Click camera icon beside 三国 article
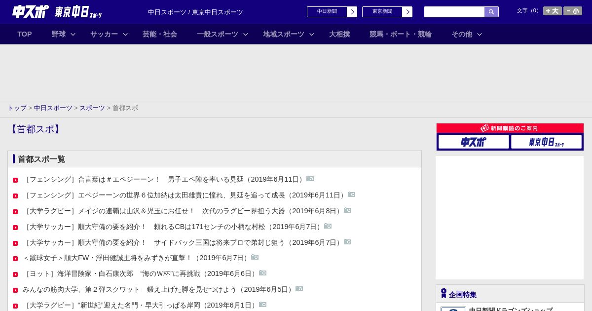 pyautogui.click(x=347, y=242)
